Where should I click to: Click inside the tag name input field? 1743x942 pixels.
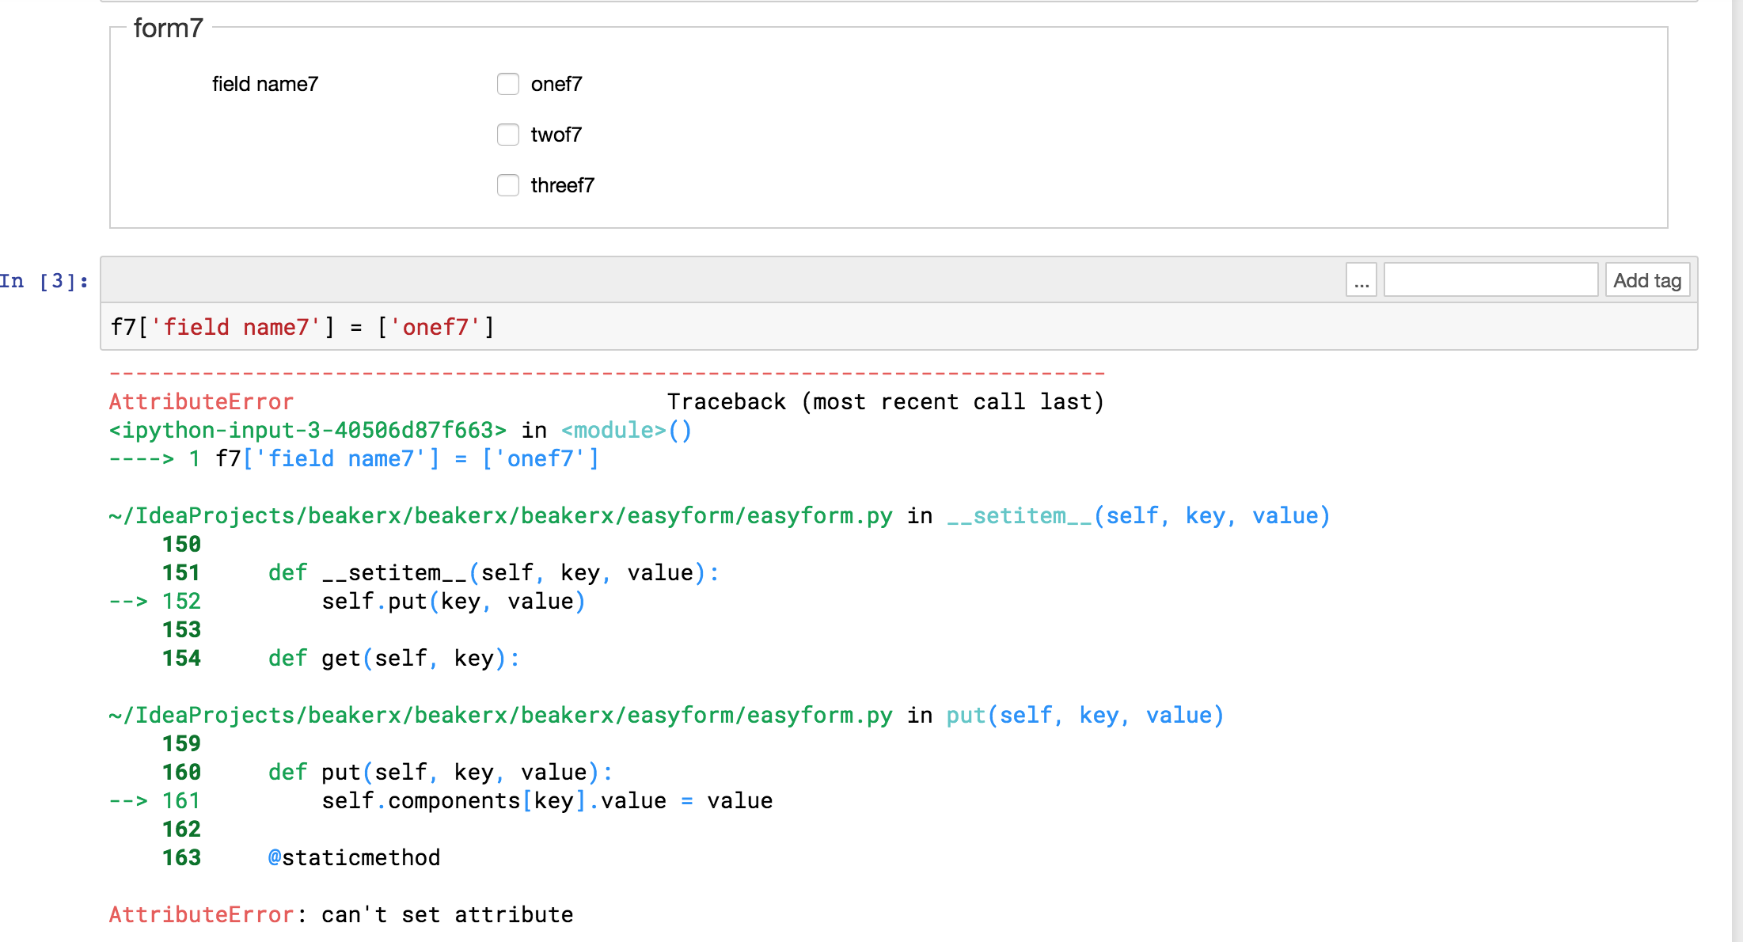point(1490,279)
